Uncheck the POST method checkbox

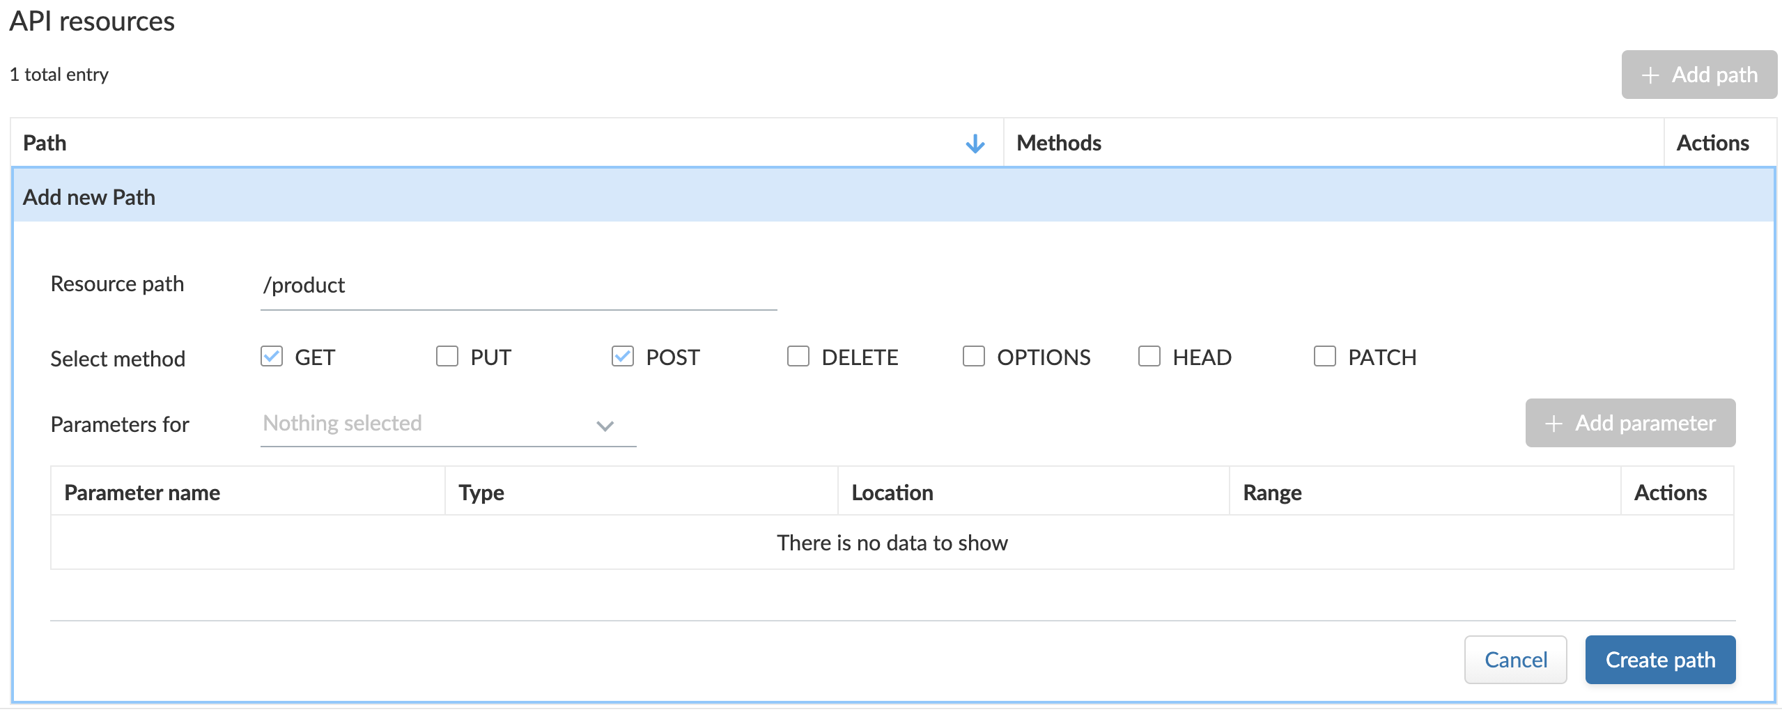pos(623,356)
